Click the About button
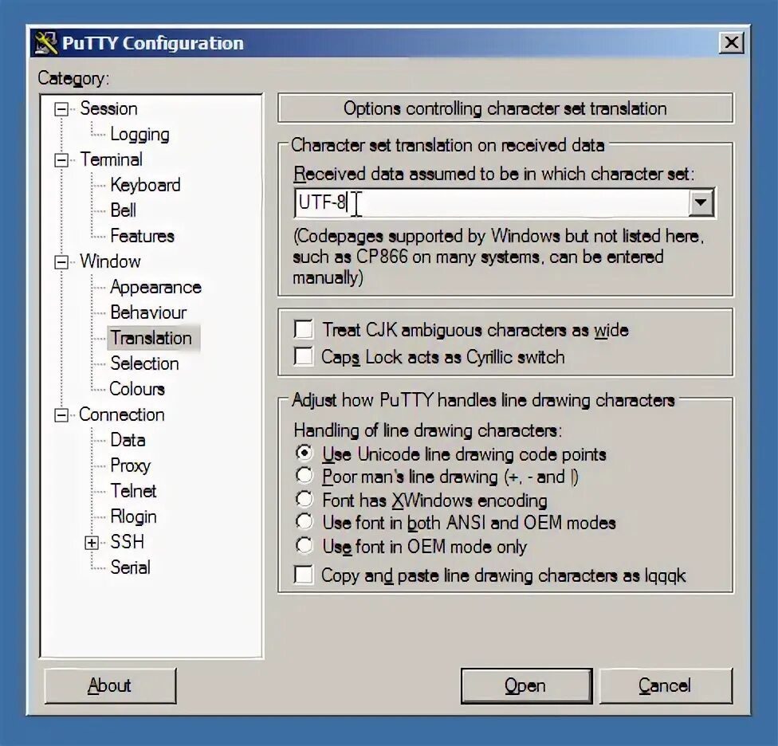Image resolution: width=778 pixels, height=746 pixels. pyautogui.click(x=110, y=686)
